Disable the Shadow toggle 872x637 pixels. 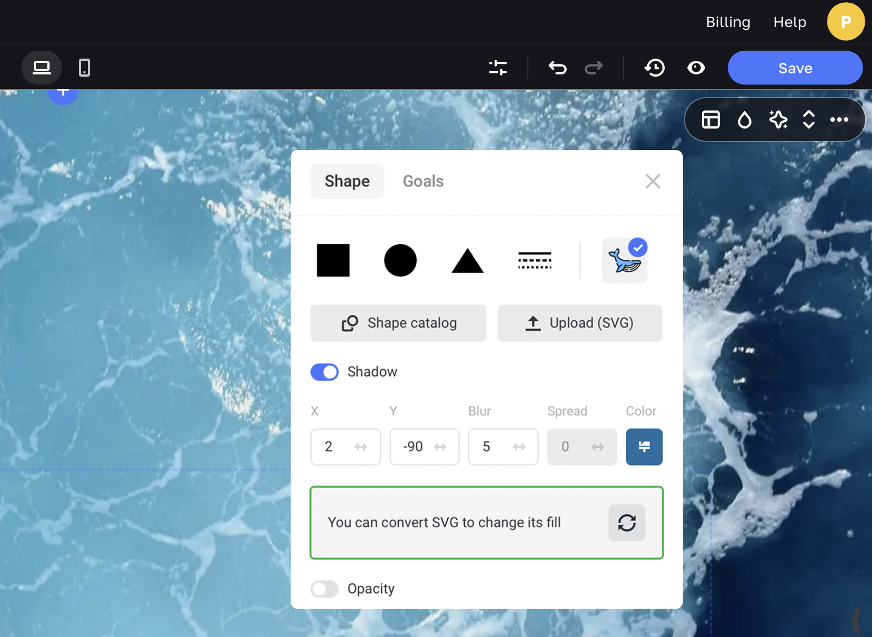[324, 372]
